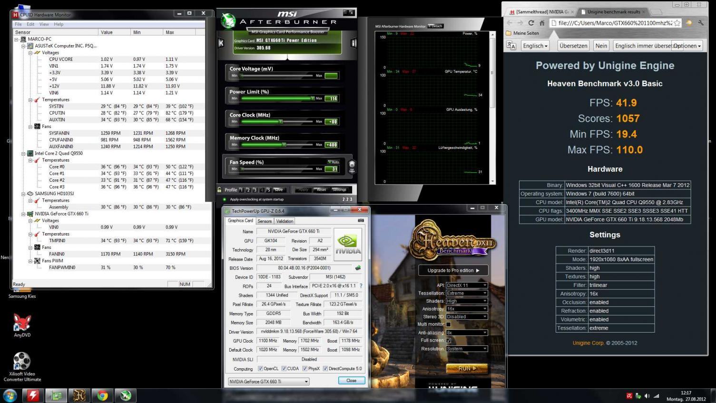Image resolution: width=716 pixels, height=403 pixels.
Task: Click Upgrade to Pro edition button
Action: [453, 270]
